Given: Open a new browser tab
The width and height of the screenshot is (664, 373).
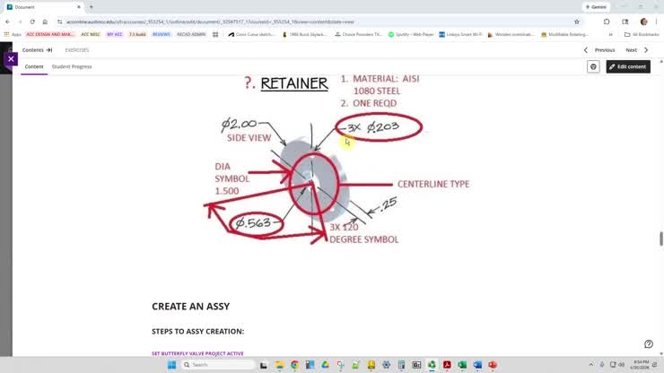Looking at the screenshot, I should click(91, 7).
